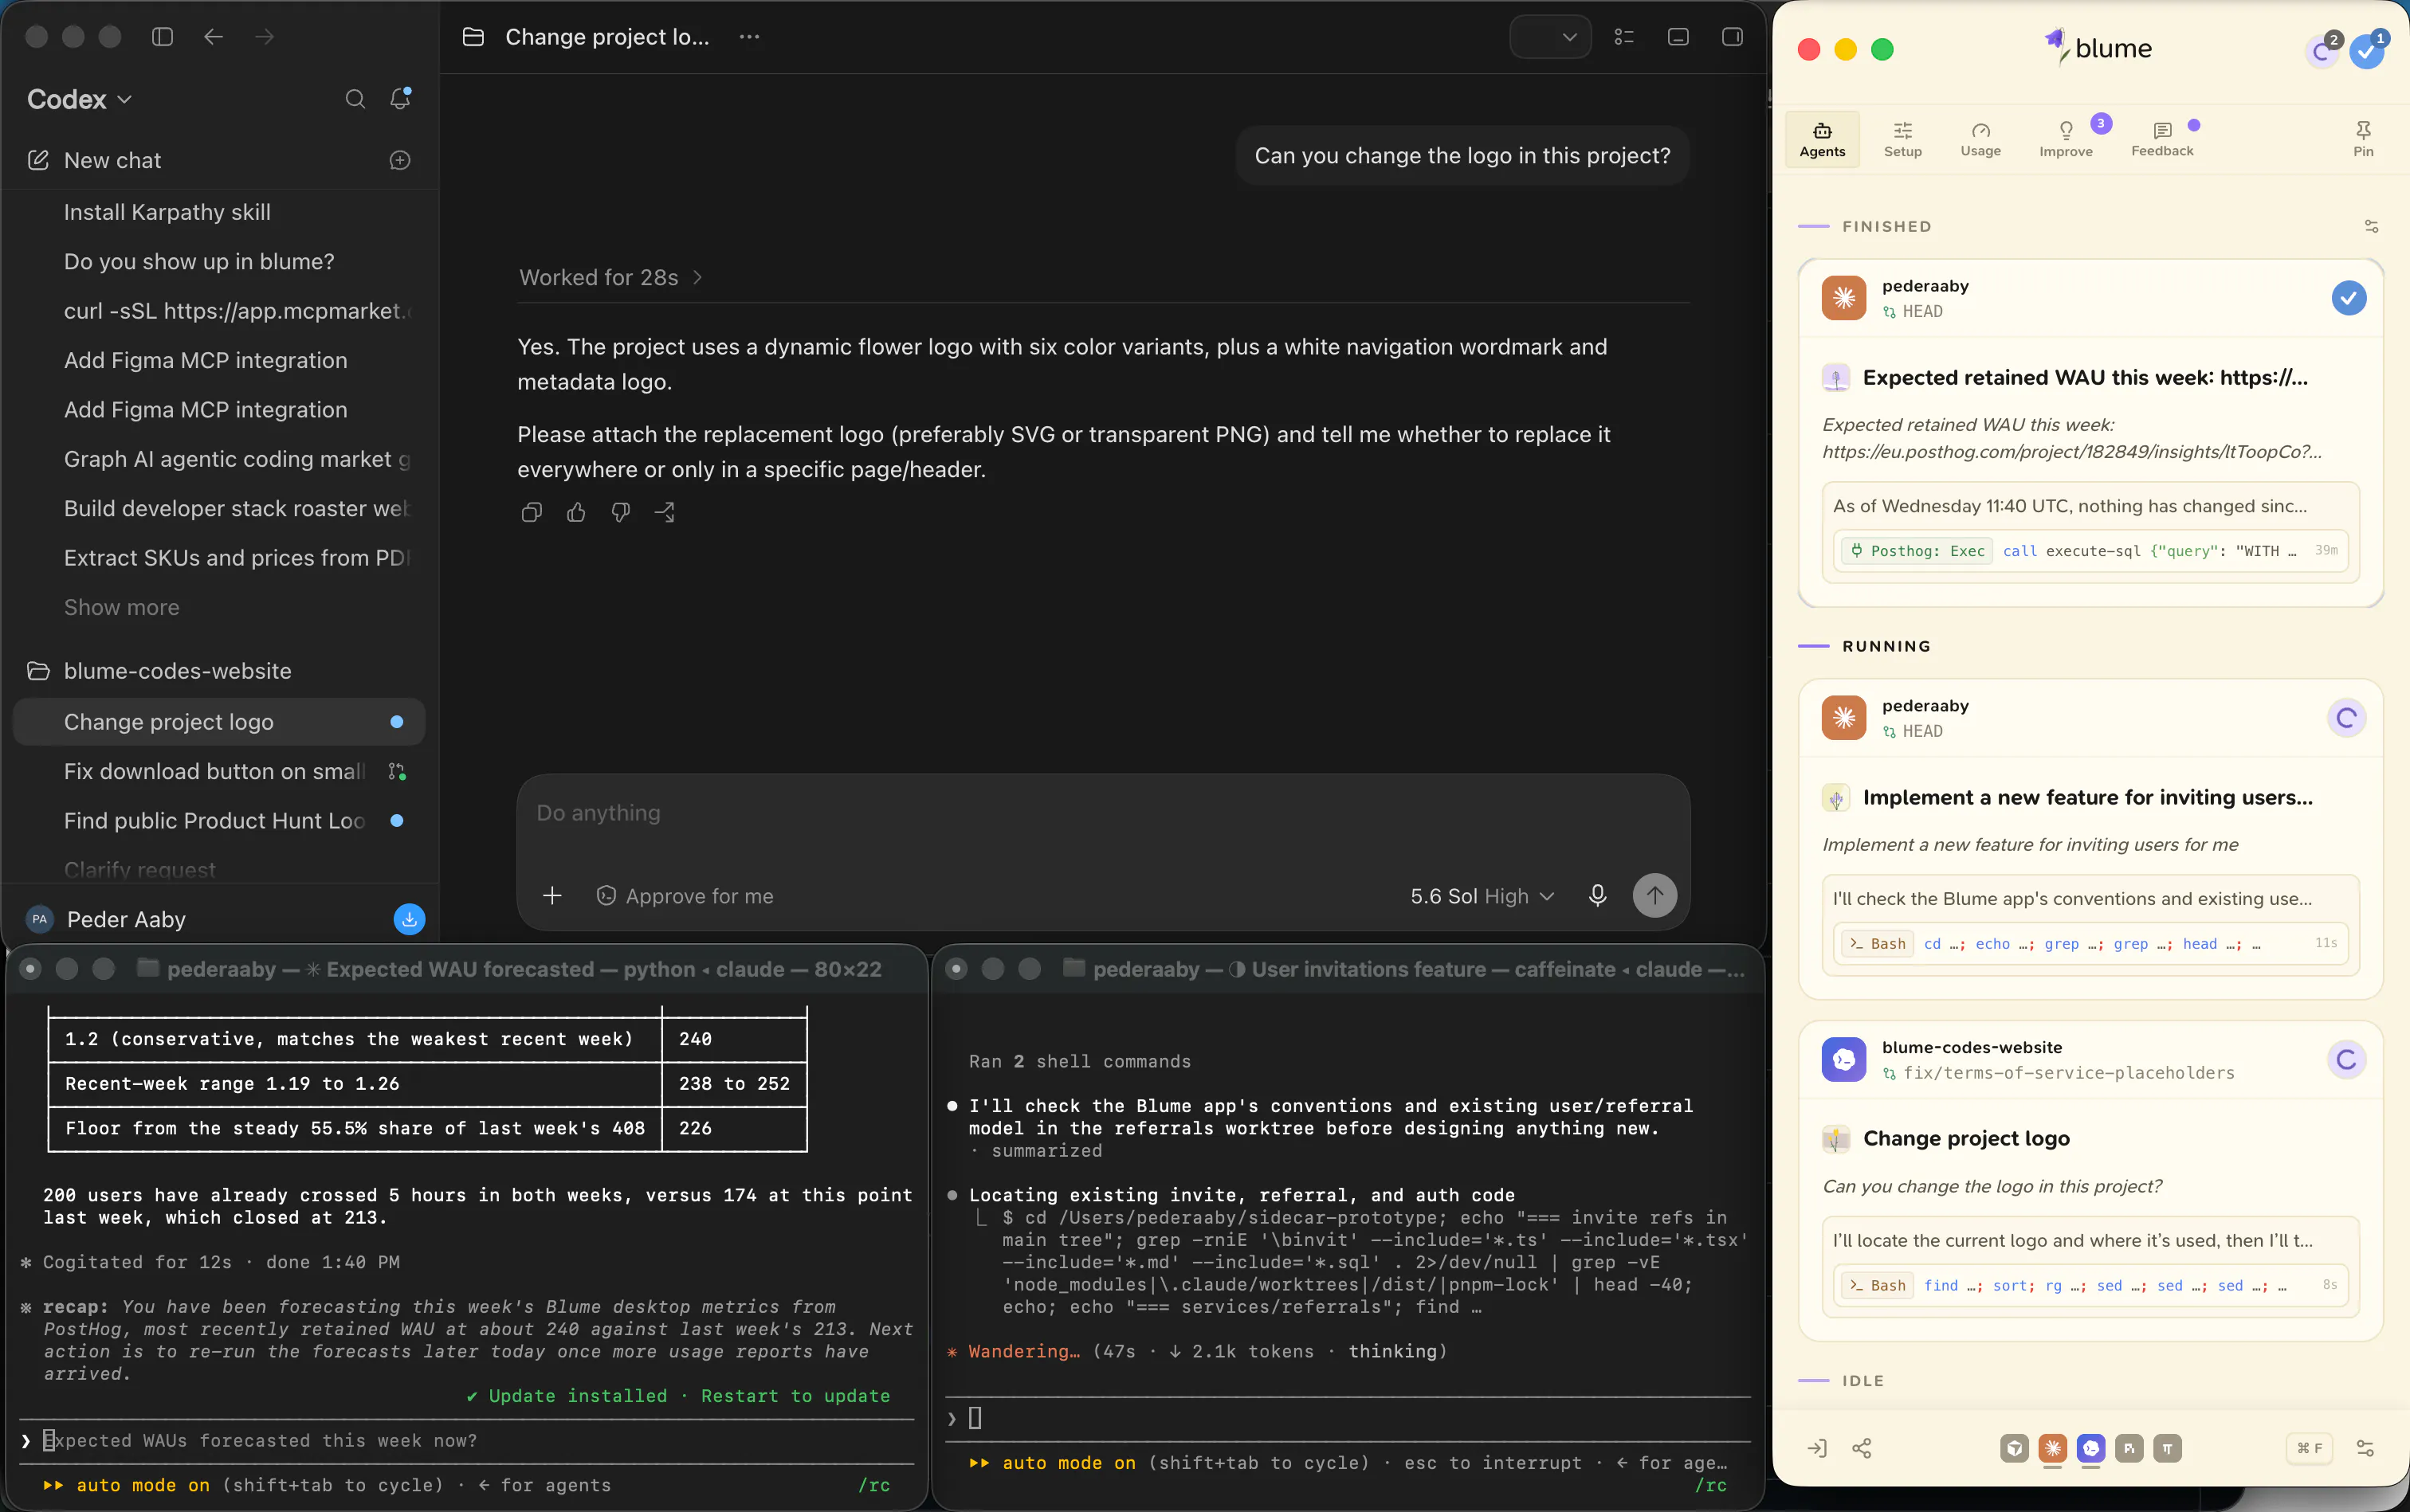Open the Extract SKUs and prices chat

point(237,558)
